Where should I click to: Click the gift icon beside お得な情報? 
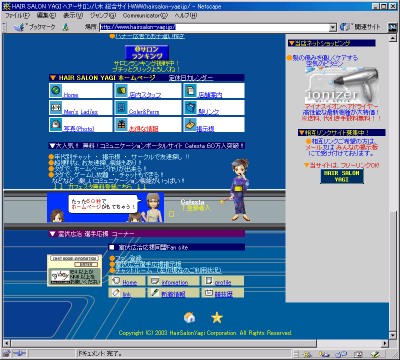(121, 124)
